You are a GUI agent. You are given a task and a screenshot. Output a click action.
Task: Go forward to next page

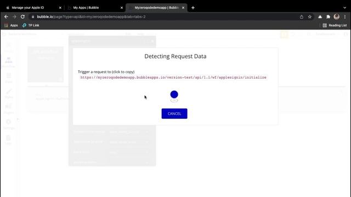(x=14, y=17)
